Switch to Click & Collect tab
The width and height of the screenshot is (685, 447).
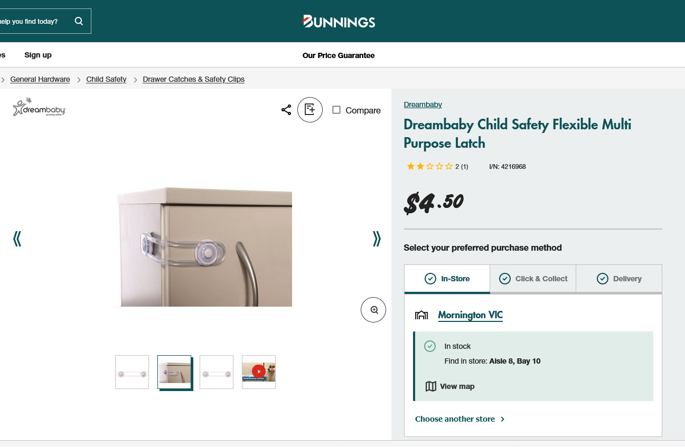pos(533,279)
